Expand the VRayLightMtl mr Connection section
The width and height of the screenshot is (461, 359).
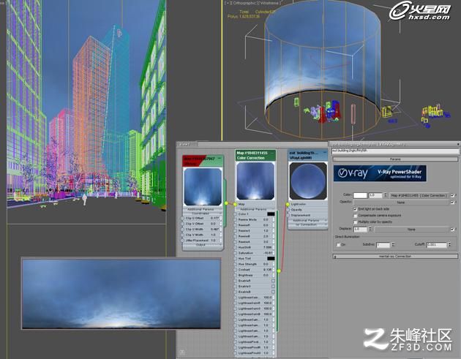point(307,224)
